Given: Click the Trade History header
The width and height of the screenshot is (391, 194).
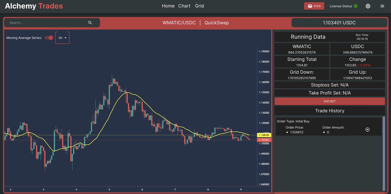Looking at the screenshot, I should tap(330, 111).
